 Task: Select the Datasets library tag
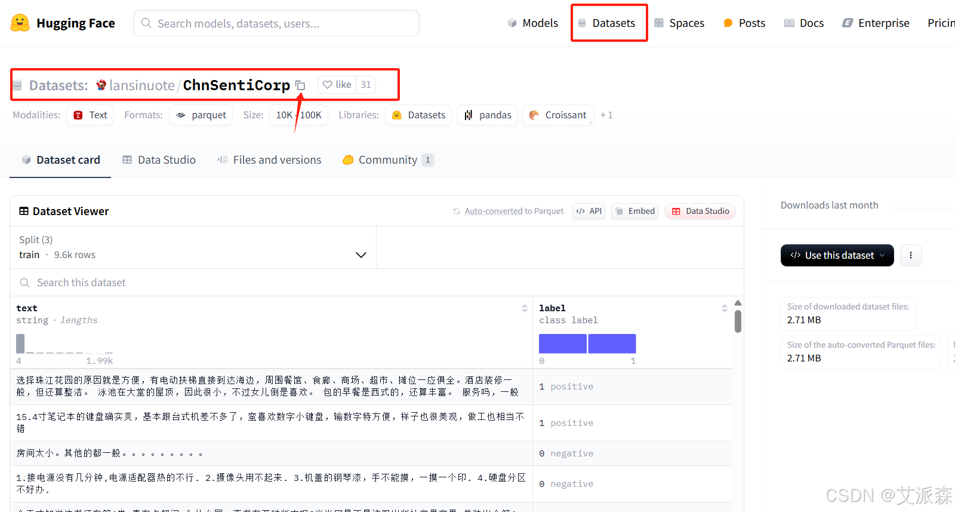click(419, 115)
